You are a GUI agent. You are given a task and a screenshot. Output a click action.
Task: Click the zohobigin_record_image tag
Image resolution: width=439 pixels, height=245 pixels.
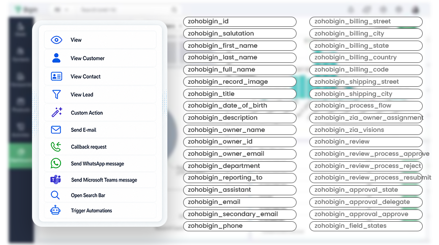tap(240, 82)
